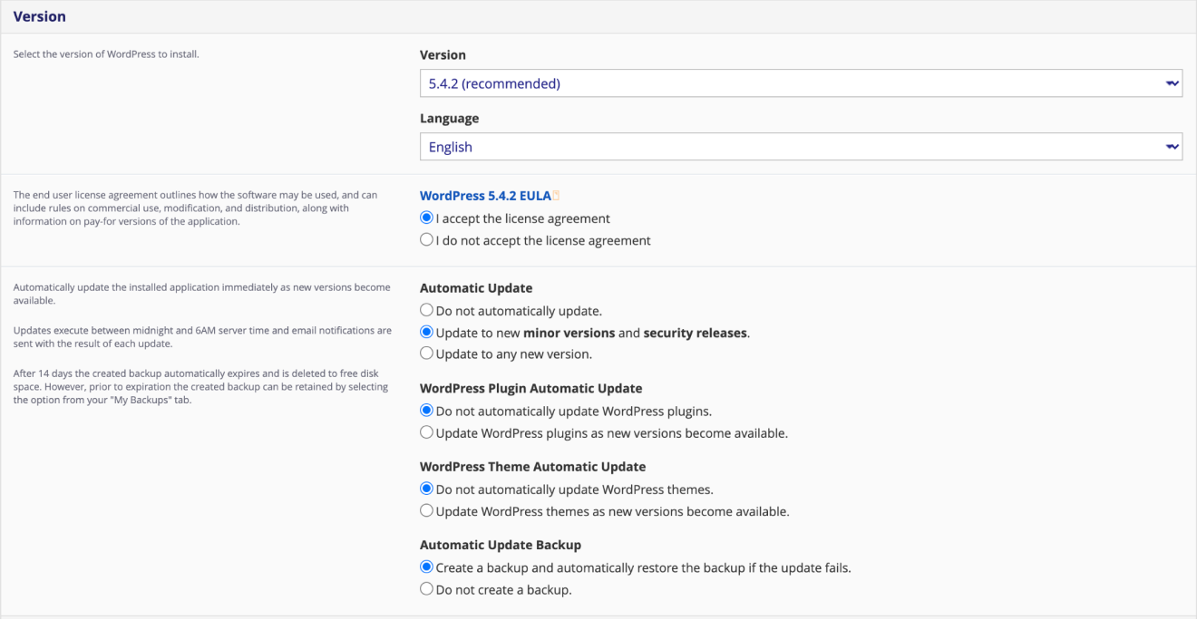
Task: Select Do not create a backup
Action: click(x=426, y=590)
